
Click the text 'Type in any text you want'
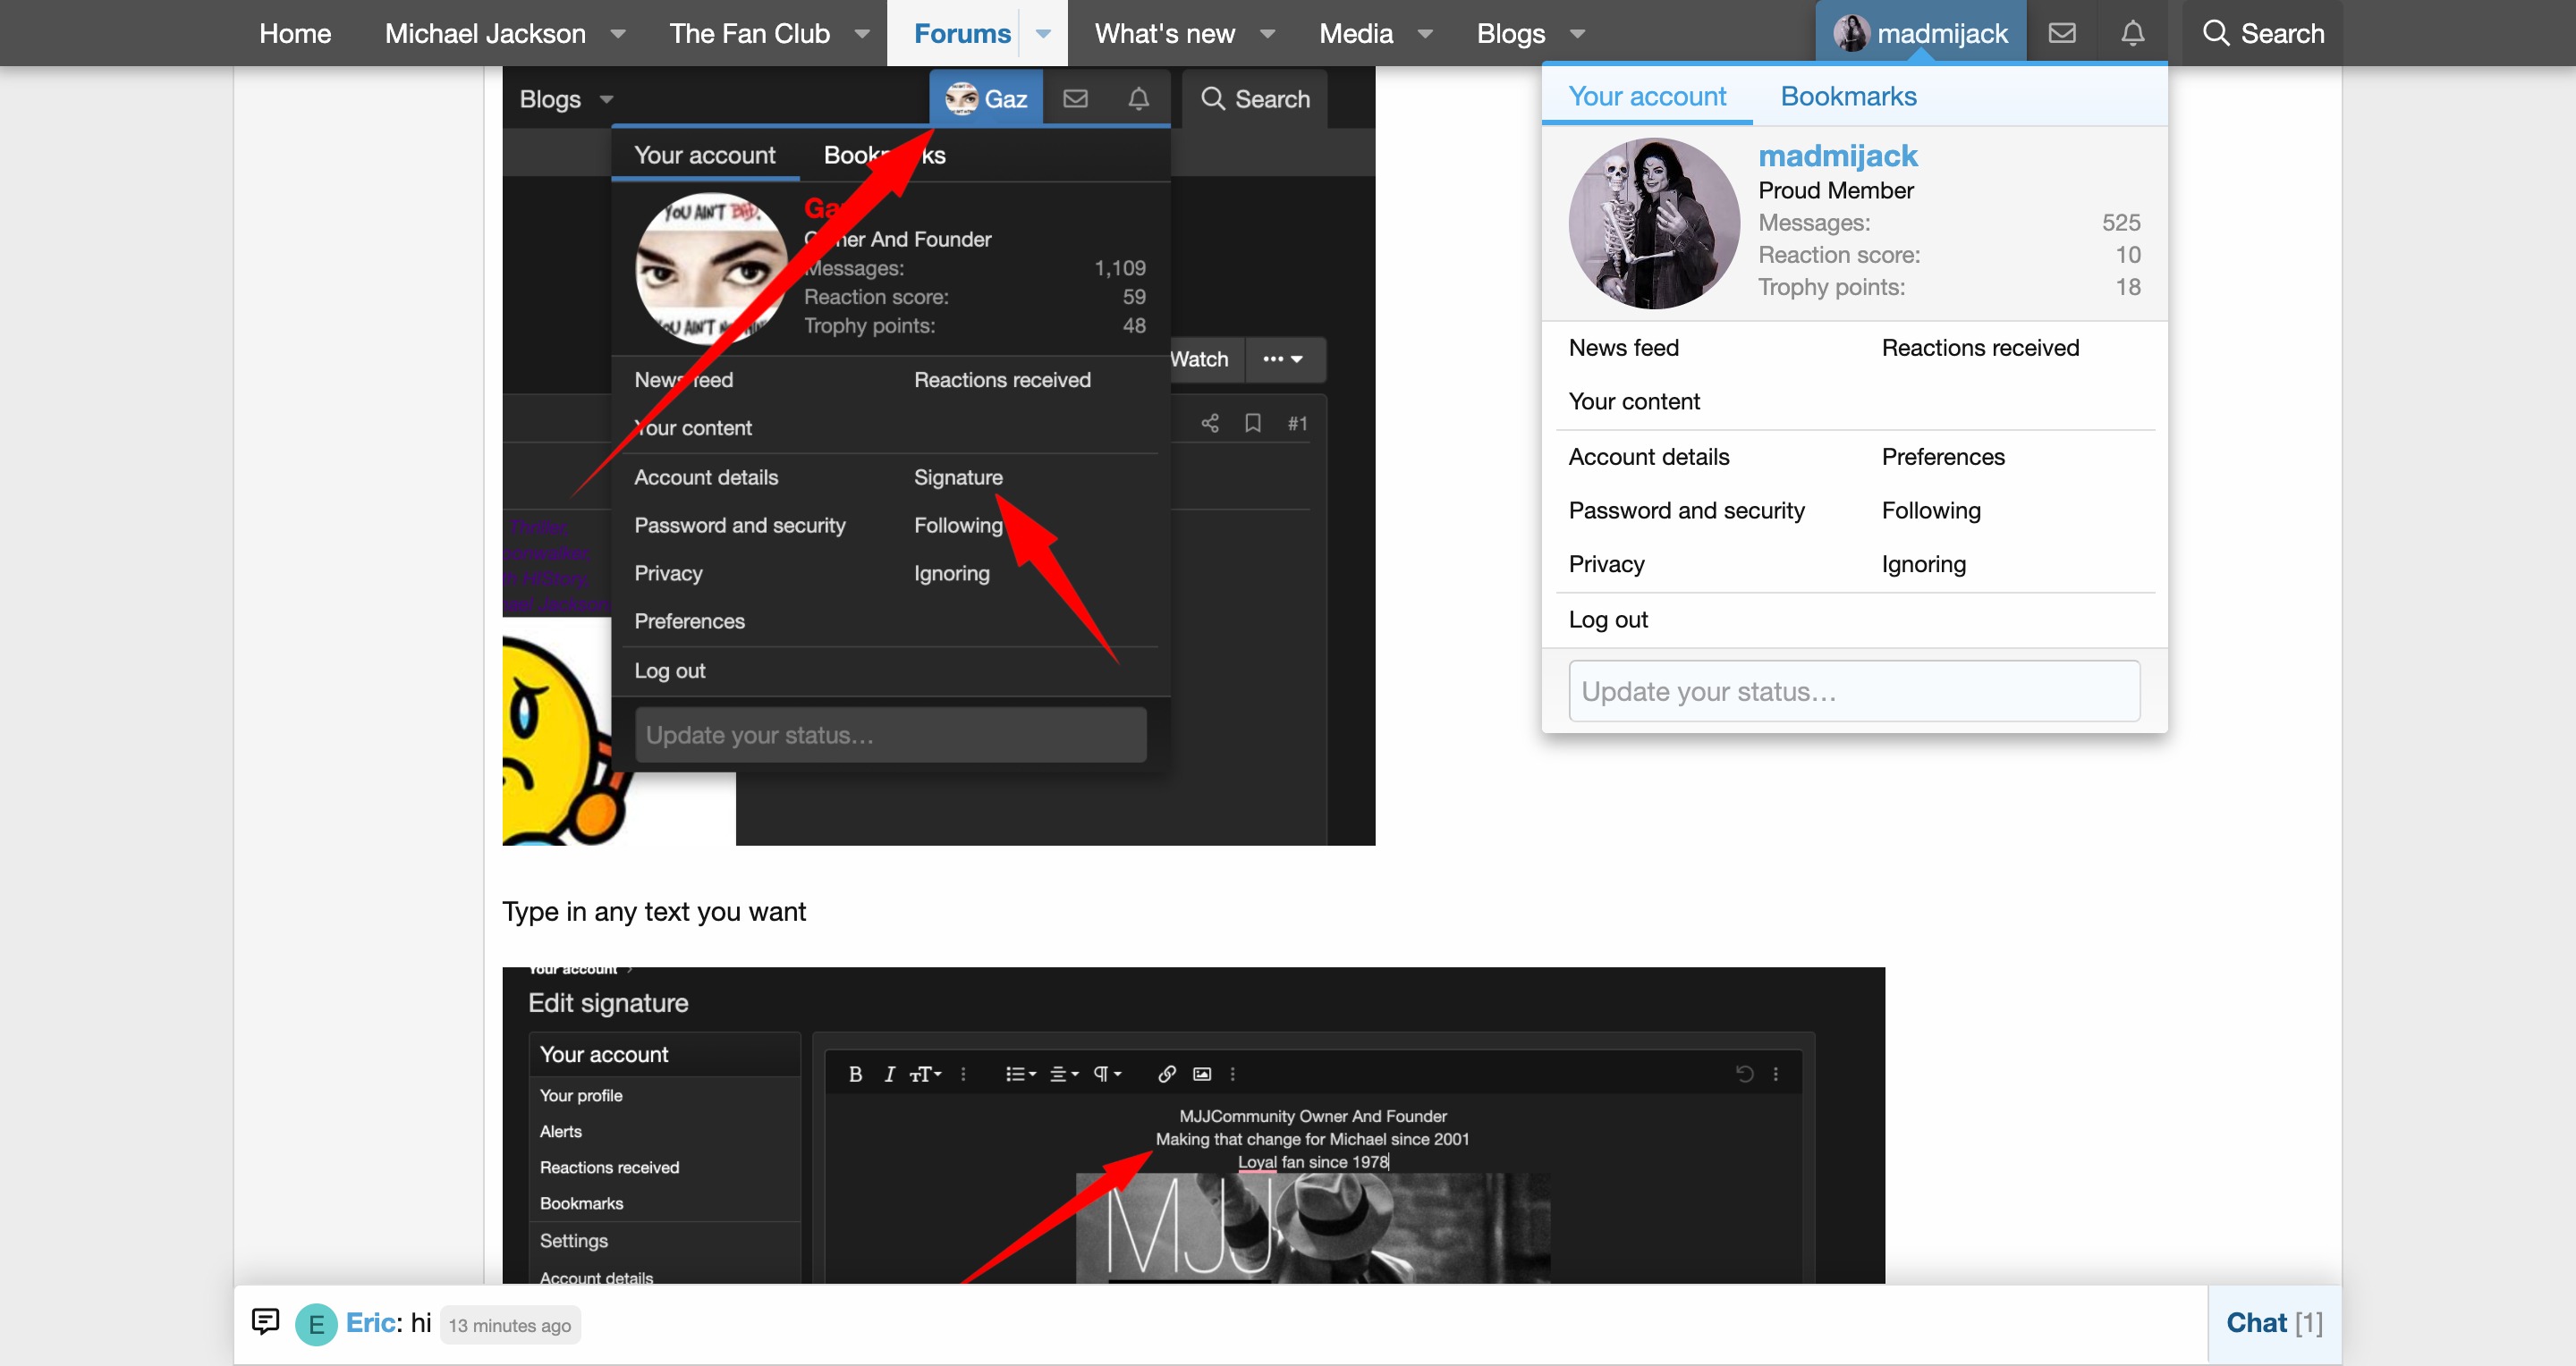tap(653, 911)
